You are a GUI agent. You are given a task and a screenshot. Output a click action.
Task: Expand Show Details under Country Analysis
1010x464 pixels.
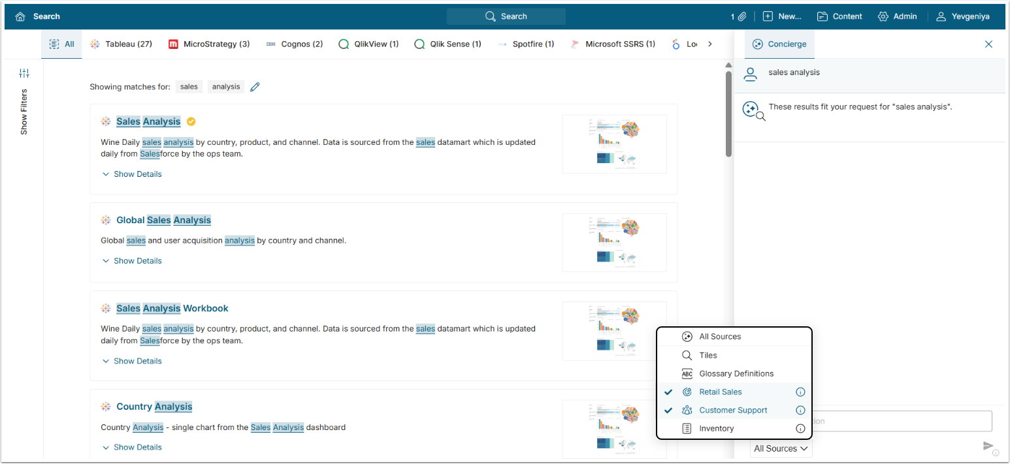click(132, 448)
